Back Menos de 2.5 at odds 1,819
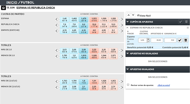 pyautogui.click(x=84, y=56)
